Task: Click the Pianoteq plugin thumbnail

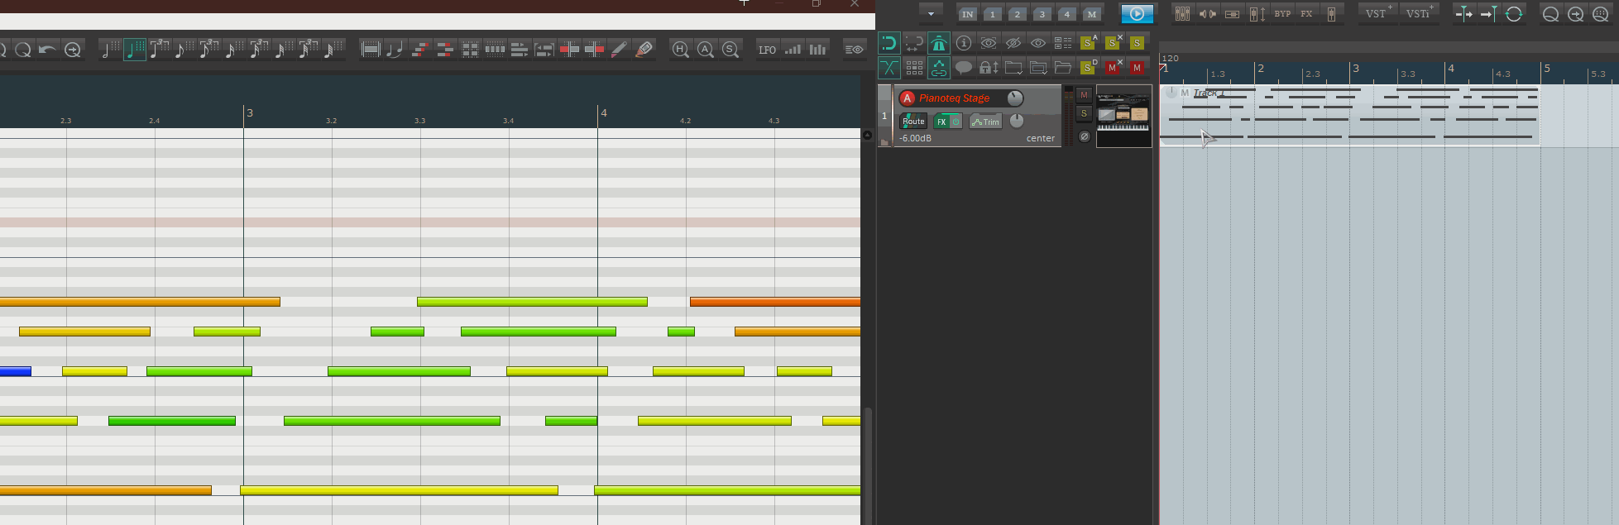Action: [1123, 116]
